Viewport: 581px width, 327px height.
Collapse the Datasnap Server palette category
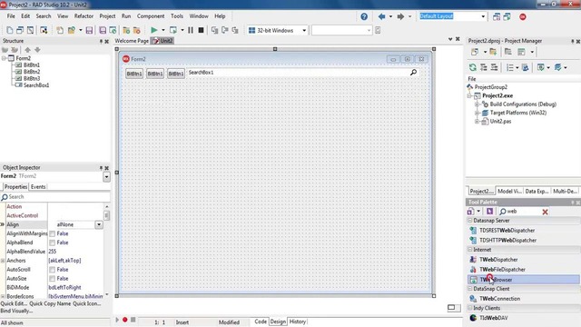pos(470,220)
